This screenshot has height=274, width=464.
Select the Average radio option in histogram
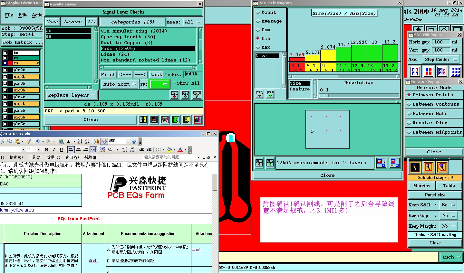(x=269, y=21)
